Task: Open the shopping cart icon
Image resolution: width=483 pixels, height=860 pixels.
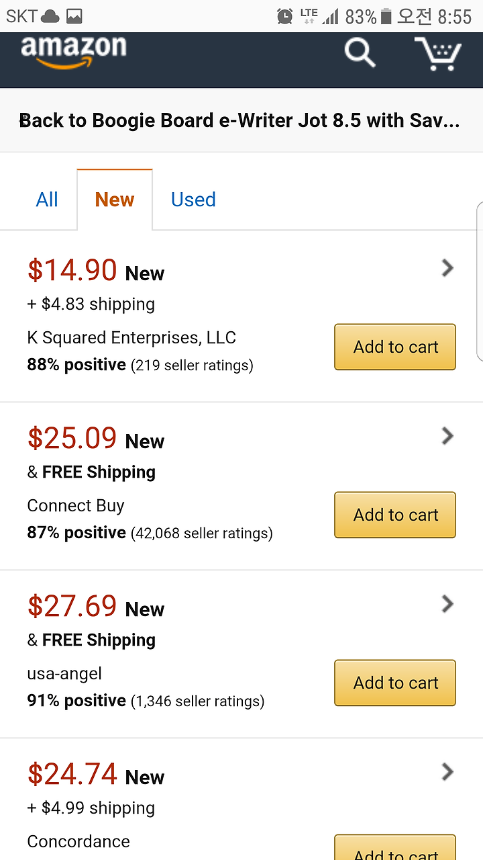Action: (x=437, y=54)
